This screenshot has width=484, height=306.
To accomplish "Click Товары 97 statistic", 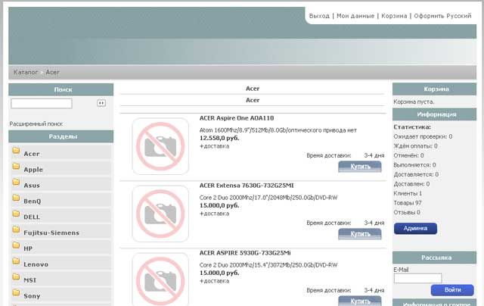I will [408, 203].
